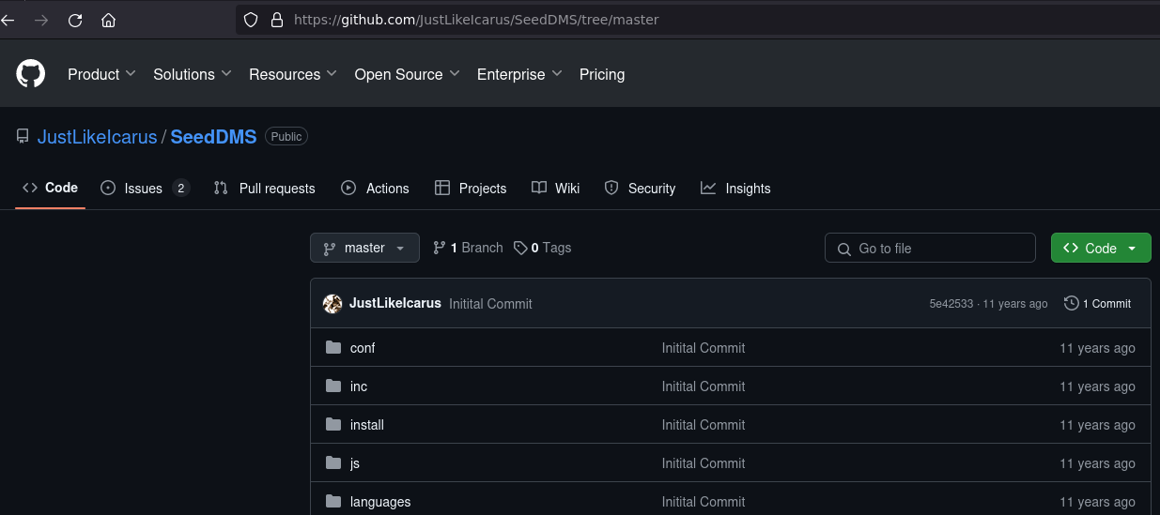Click the install folder icon
Image resolution: width=1160 pixels, height=515 pixels.
(x=333, y=425)
